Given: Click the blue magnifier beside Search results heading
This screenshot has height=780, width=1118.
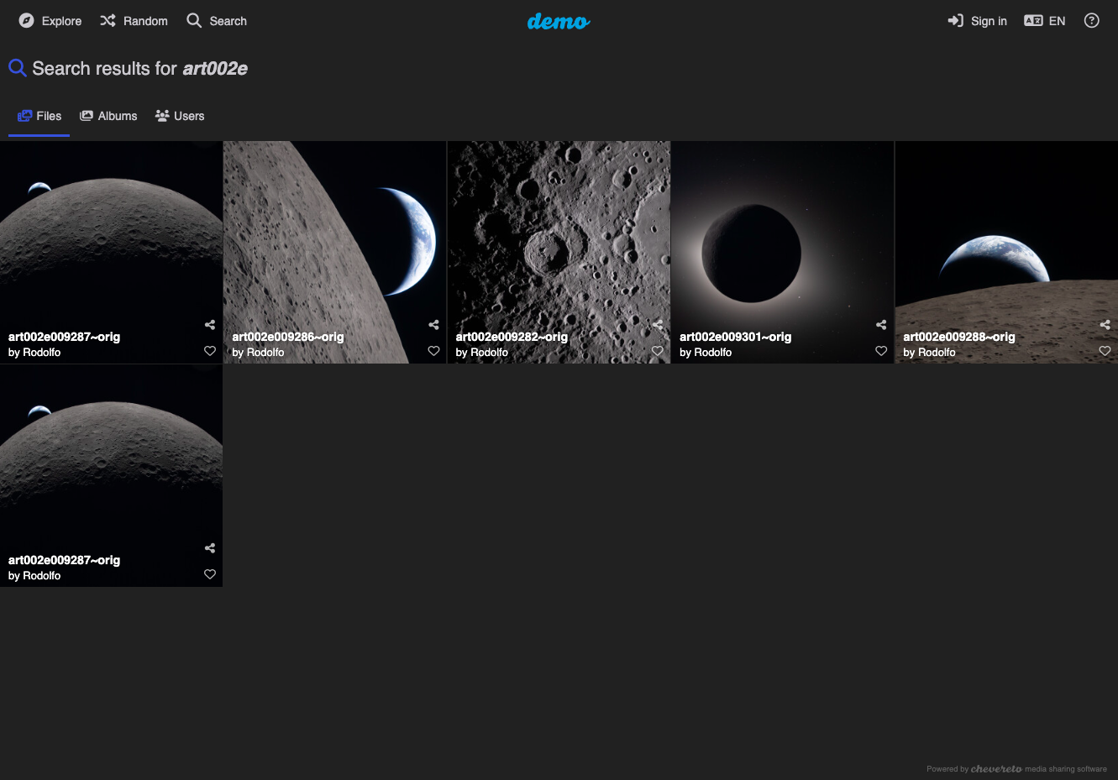Looking at the screenshot, I should (x=17, y=68).
